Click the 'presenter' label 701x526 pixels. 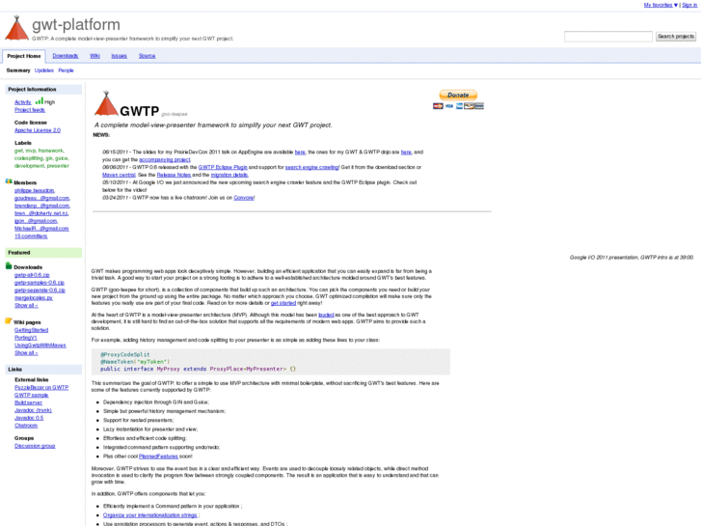point(58,166)
